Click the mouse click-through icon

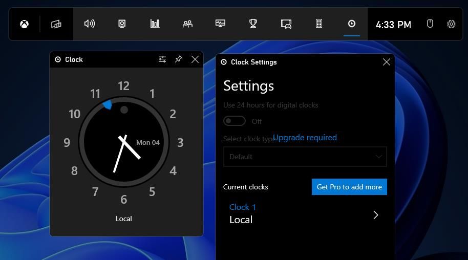pyautogui.click(x=430, y=24)
